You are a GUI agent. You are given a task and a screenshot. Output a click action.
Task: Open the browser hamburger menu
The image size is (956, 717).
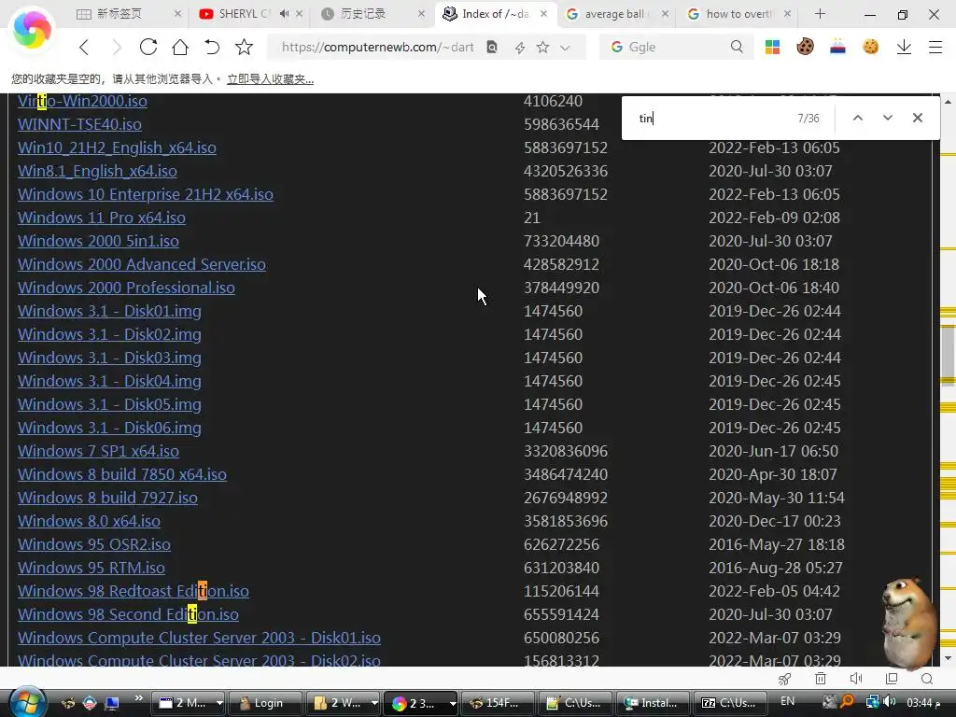(935, 47)
